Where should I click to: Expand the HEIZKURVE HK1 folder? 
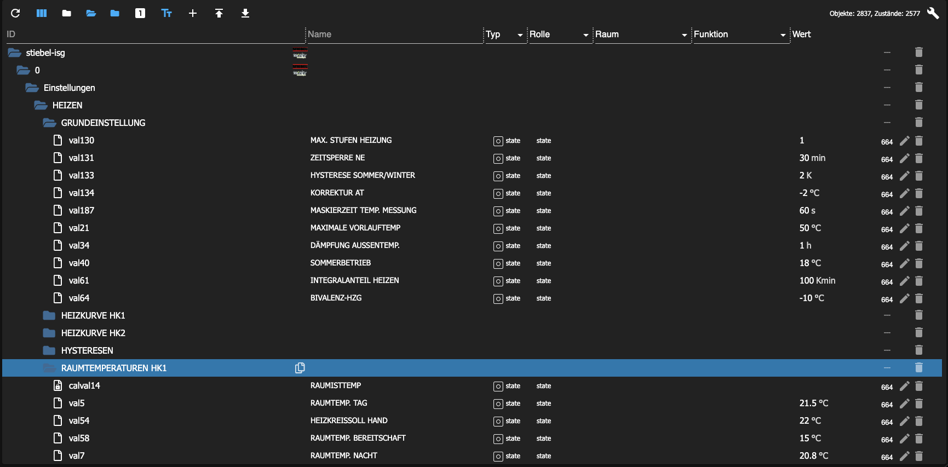coord(49,315)
